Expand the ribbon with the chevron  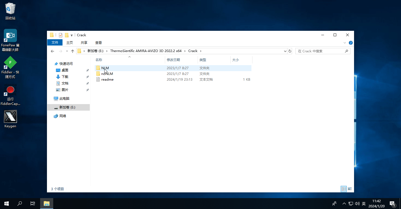tap(344, 43)
